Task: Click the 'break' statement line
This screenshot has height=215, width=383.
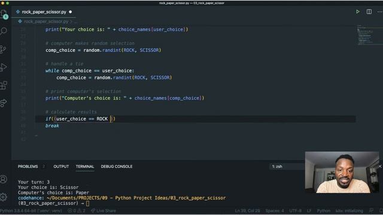Action: [x=52, y=126]
